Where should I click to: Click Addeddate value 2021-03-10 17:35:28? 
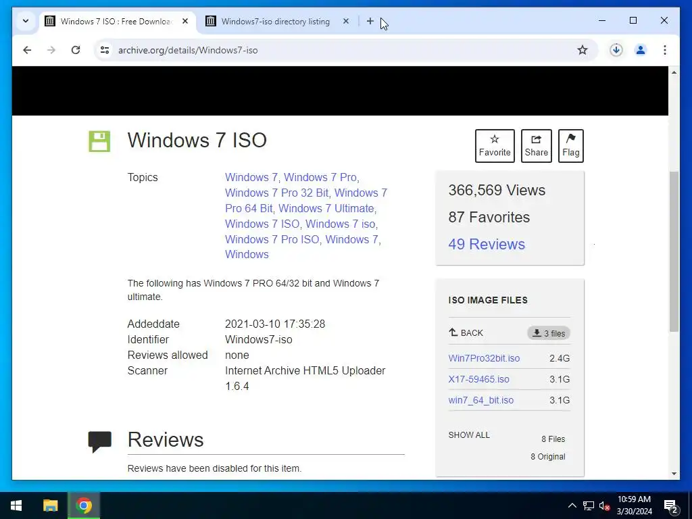[275, 324]
